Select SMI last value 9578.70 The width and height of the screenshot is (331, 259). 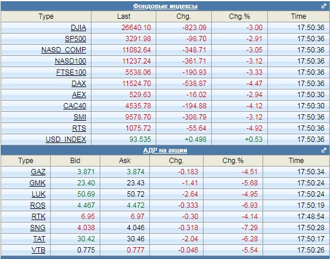tap(138, 117)
